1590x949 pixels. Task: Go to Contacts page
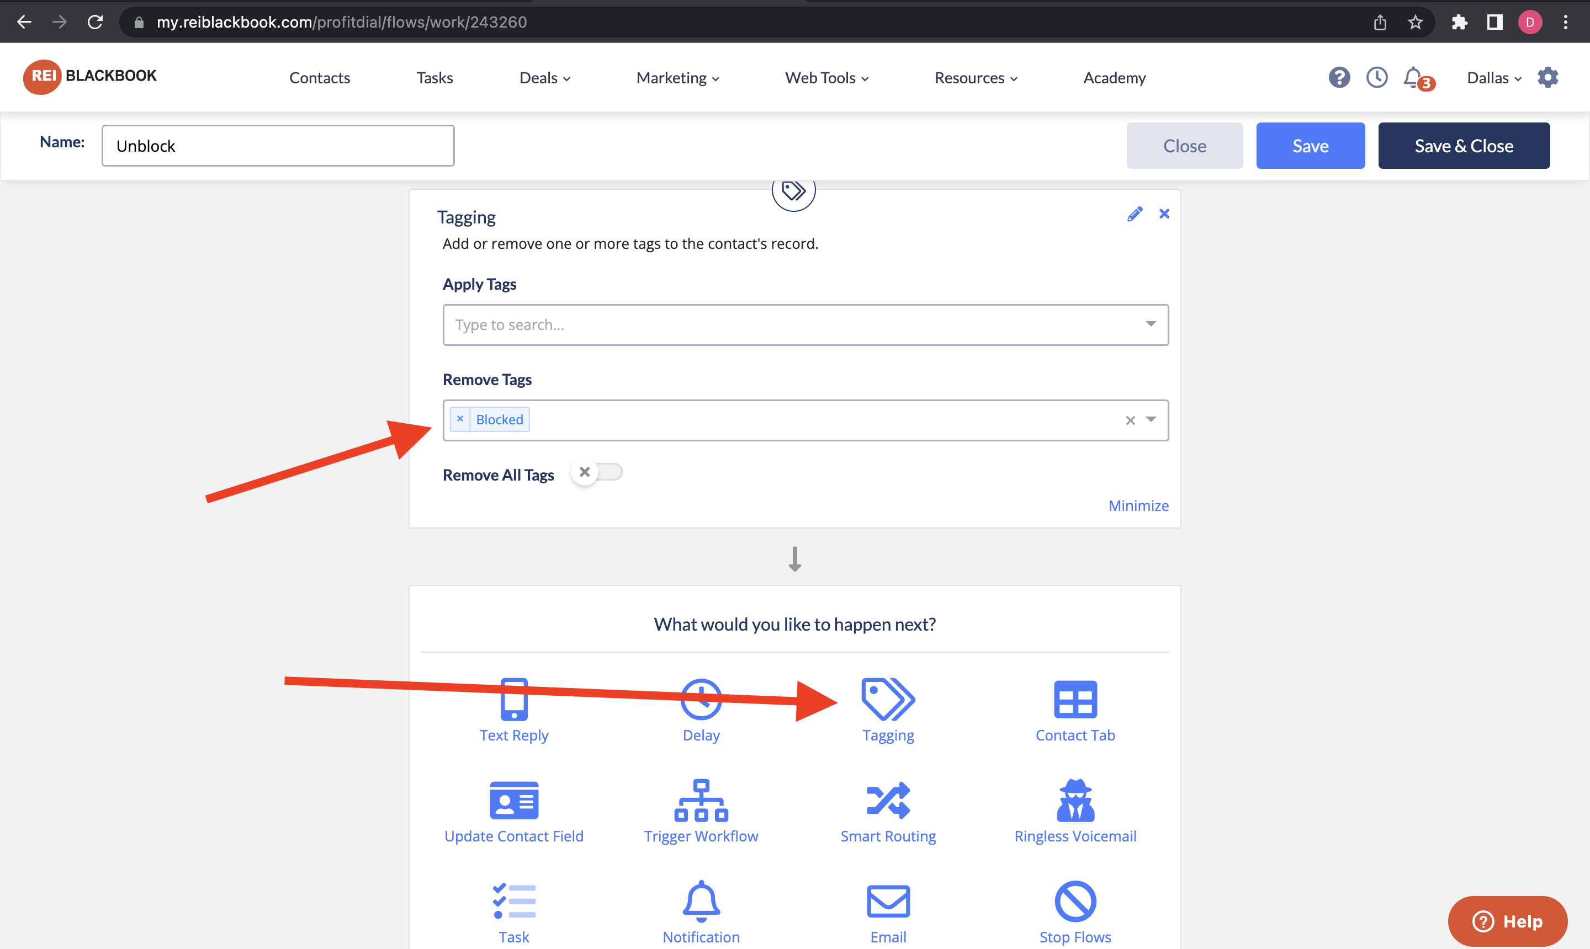point(319,78)
